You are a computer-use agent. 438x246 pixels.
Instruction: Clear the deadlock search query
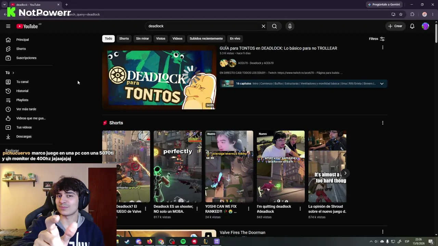pos(263,26)
